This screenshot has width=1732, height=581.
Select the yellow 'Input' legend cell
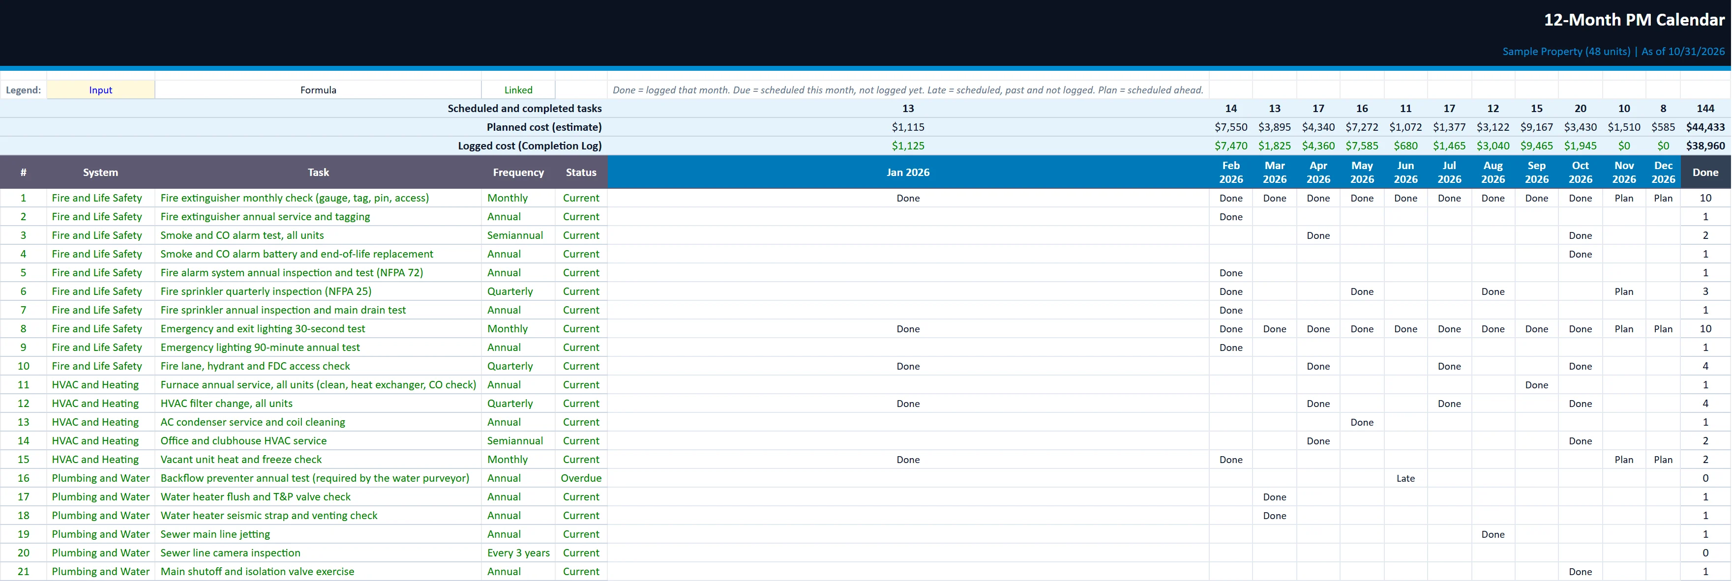(101, 90)
